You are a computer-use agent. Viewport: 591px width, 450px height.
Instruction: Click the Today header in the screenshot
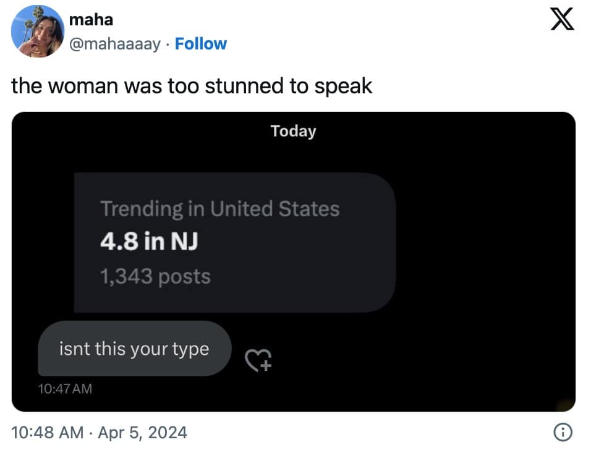coord(293,130)
